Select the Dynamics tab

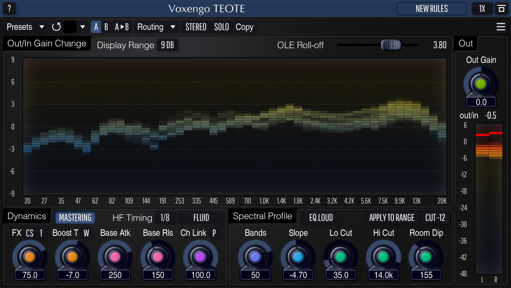point(27,216)
